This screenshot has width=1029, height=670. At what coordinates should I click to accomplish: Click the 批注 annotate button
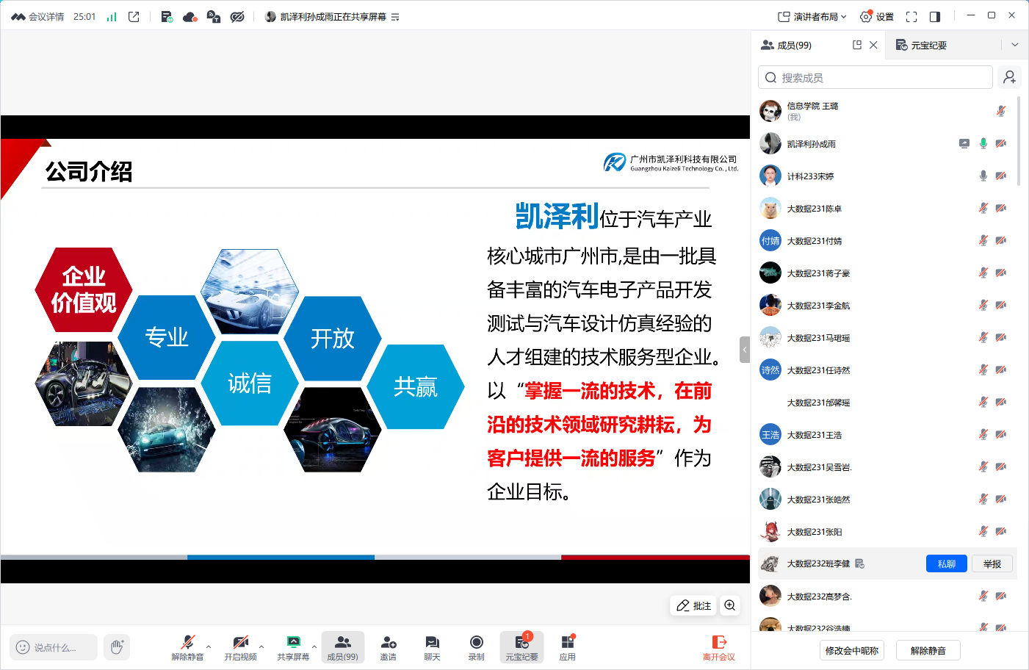tap(694, 605)
